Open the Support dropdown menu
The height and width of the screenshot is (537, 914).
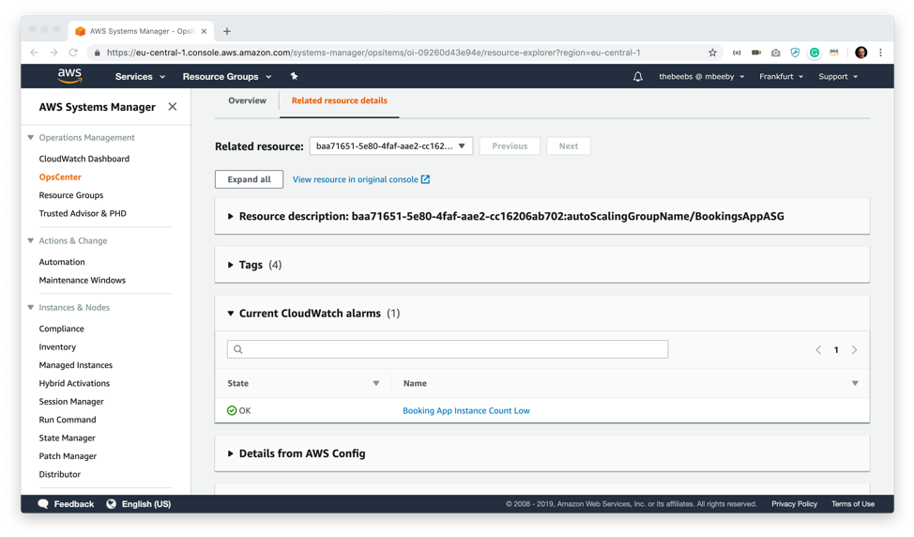pos(838,76)
